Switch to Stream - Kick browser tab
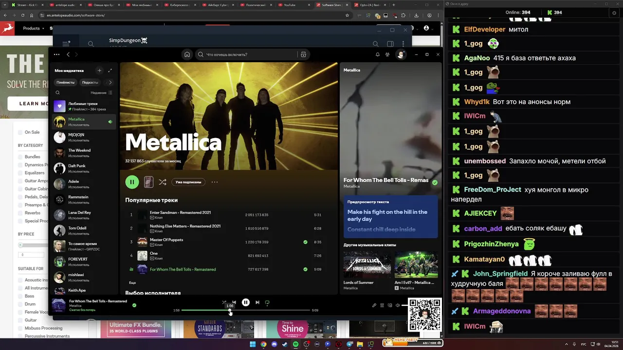This screenshot has height=350, width=623. (x=27, y=5)
